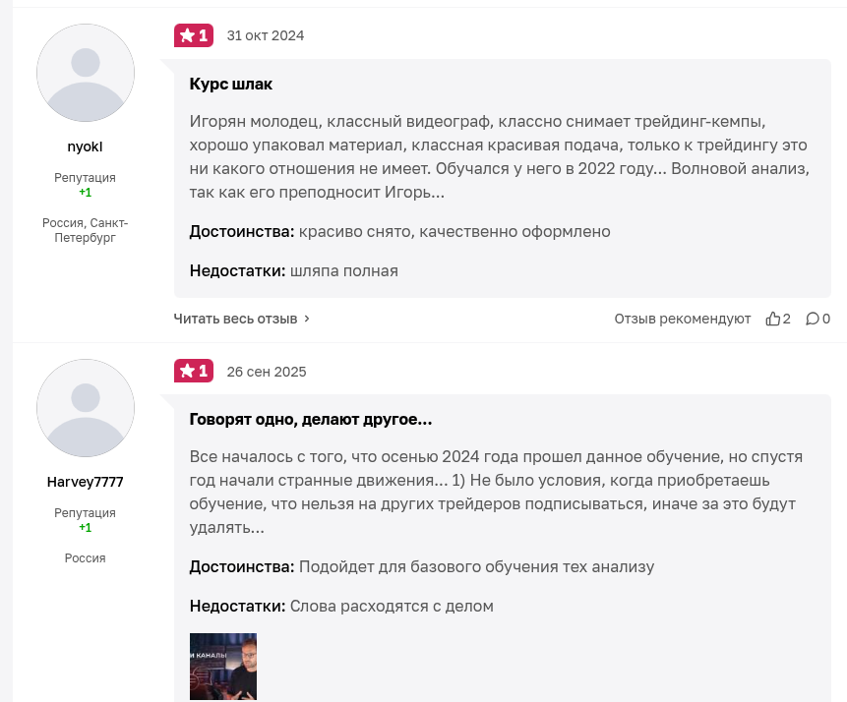Click Harvey7777's profile avatar icon
Image resolution: width=847 pixels, height=702 pixels.
point(86,408)
